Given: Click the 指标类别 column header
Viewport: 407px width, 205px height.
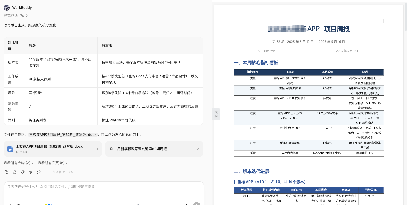Looking at the screenshot, I should pos(253,72).
